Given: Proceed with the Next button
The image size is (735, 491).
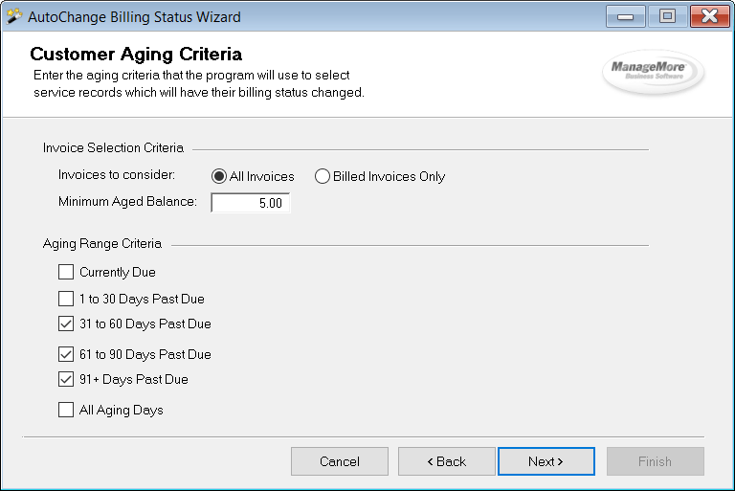Looking at the screenshot, I should click(x=546, y=461).
